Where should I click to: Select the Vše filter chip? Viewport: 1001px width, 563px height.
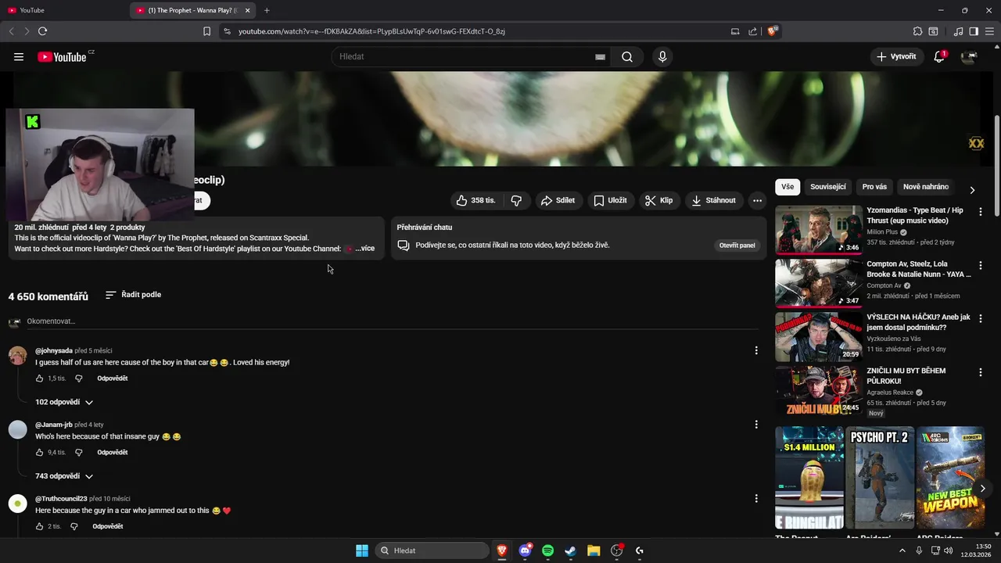(788, 187)
